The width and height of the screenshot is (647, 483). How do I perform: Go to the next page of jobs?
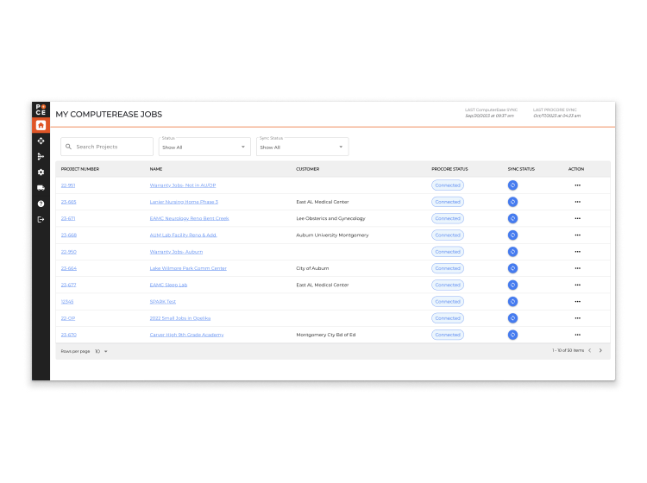[x=600, y=350]
